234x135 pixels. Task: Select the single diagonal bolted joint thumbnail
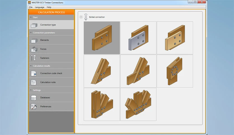click(x=102, y=71)
